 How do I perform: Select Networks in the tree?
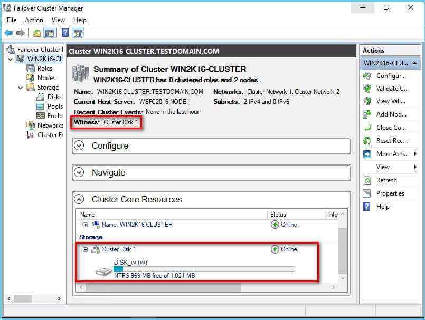(x=50, y=125)
